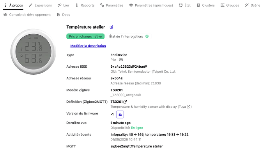
Task: Switch to the État tab
Action: [185, 5]
